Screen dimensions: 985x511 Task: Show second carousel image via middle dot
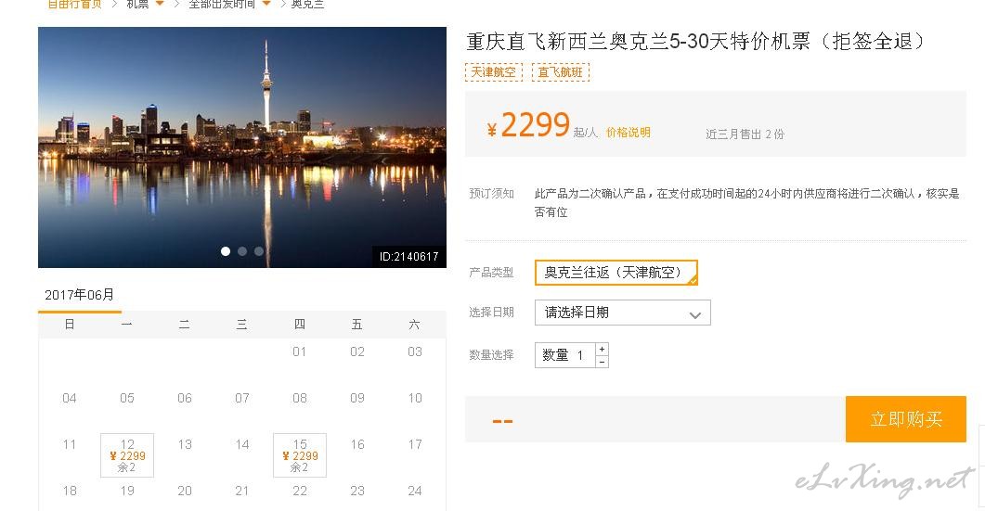pyautogui.click(x=242, y=251)
